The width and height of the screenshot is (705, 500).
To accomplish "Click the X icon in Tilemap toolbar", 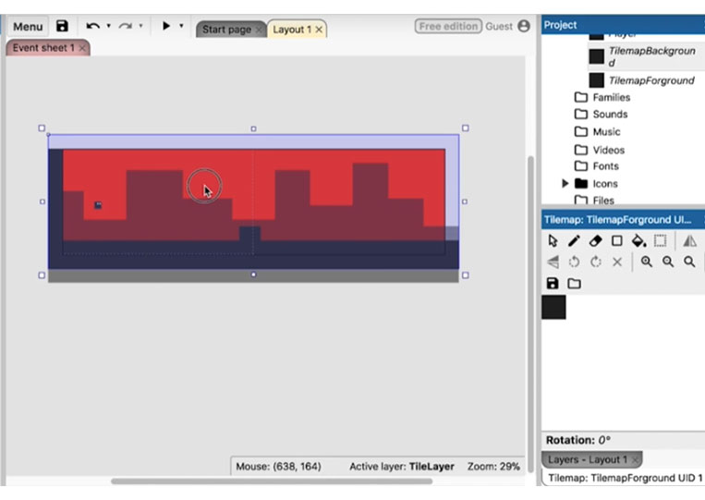I will coord(617,262).
